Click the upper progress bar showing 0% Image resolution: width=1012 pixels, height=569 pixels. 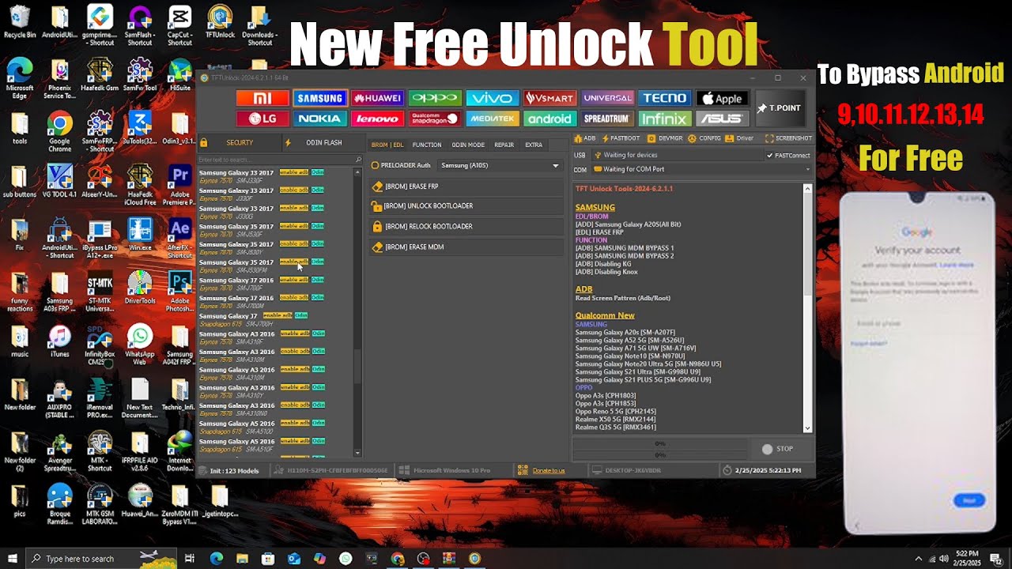(x=660, y=443)
